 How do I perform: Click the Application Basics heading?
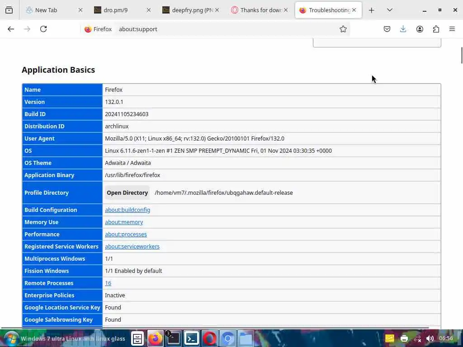coord(58,70)
